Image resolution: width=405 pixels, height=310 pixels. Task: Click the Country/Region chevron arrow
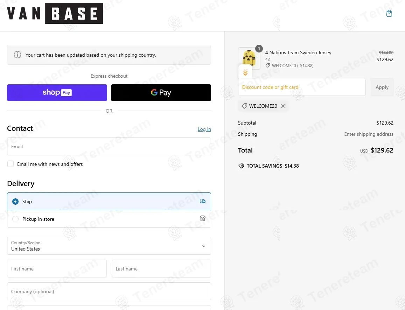pos(204,246)
